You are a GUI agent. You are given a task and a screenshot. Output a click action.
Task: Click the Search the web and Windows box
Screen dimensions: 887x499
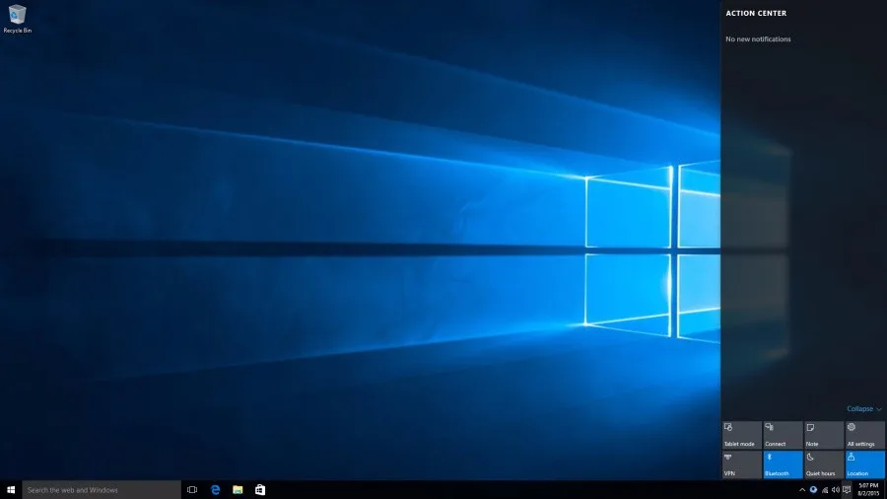coord(102,490)
